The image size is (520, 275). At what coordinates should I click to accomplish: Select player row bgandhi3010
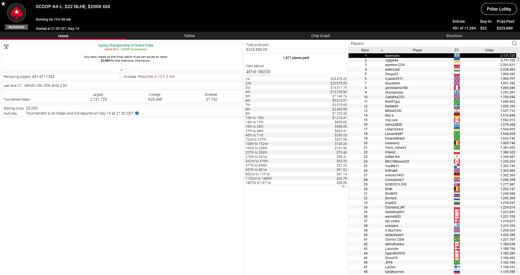[x=432, y=253]
